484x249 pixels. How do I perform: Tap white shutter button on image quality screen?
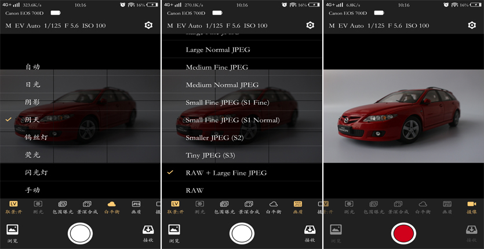coord(242,233)
